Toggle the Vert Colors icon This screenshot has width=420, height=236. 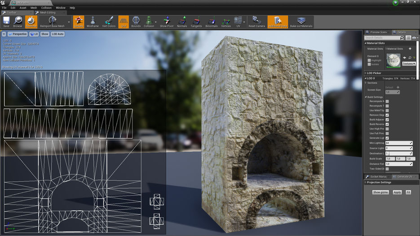(109, 22)
